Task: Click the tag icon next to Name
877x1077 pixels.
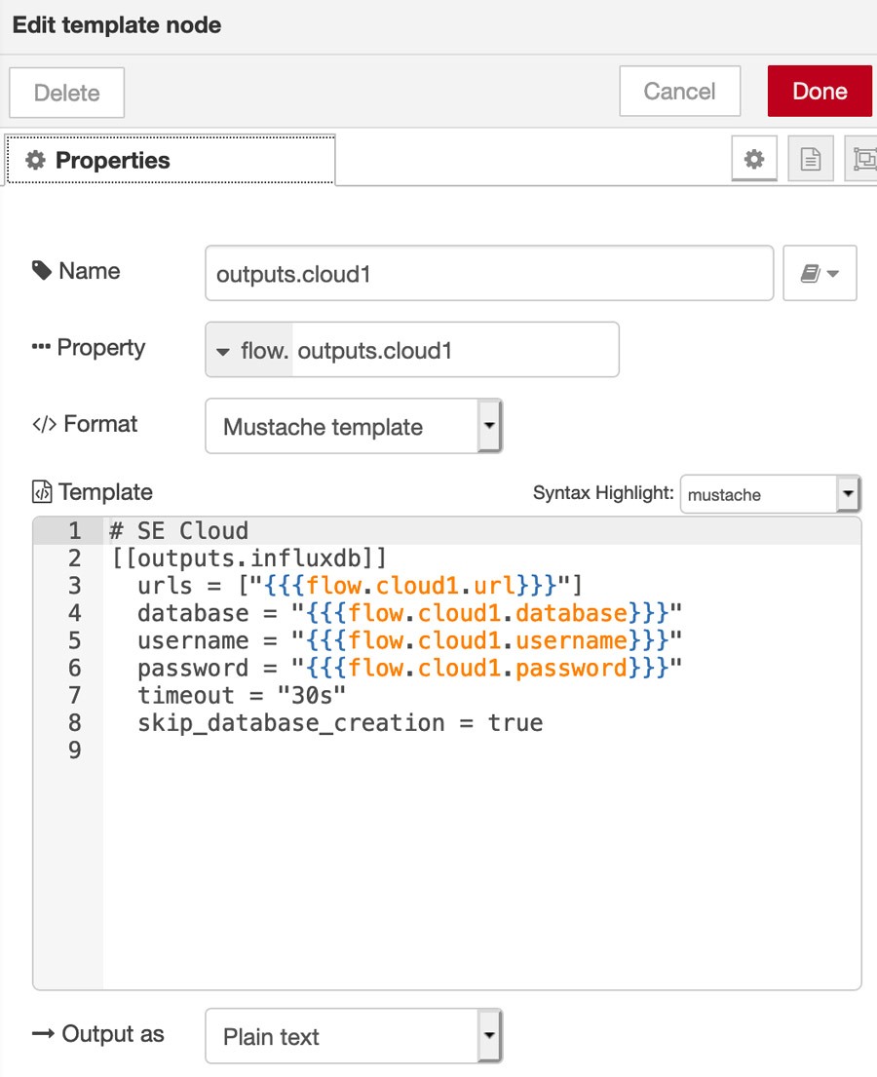Action: (x=42, y=271)
